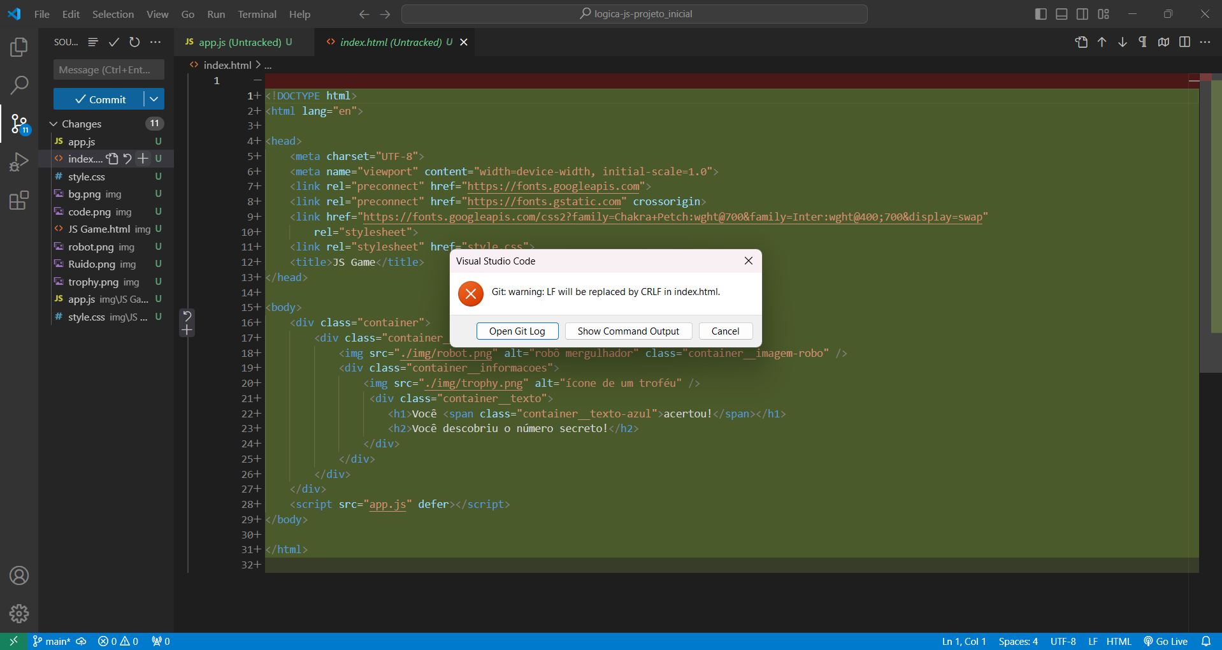The image size is (1222, 650).
Task: Click View as Tree icon in source control
Action: [x=93, y=42]
